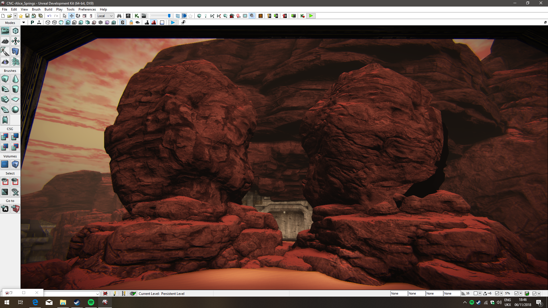Create a Sheet builder brush
The height and width of the screenshot is (308, 548).
[x=15, y=99]
